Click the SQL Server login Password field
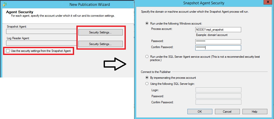This screenshot has width=274, height=119. 218,96
